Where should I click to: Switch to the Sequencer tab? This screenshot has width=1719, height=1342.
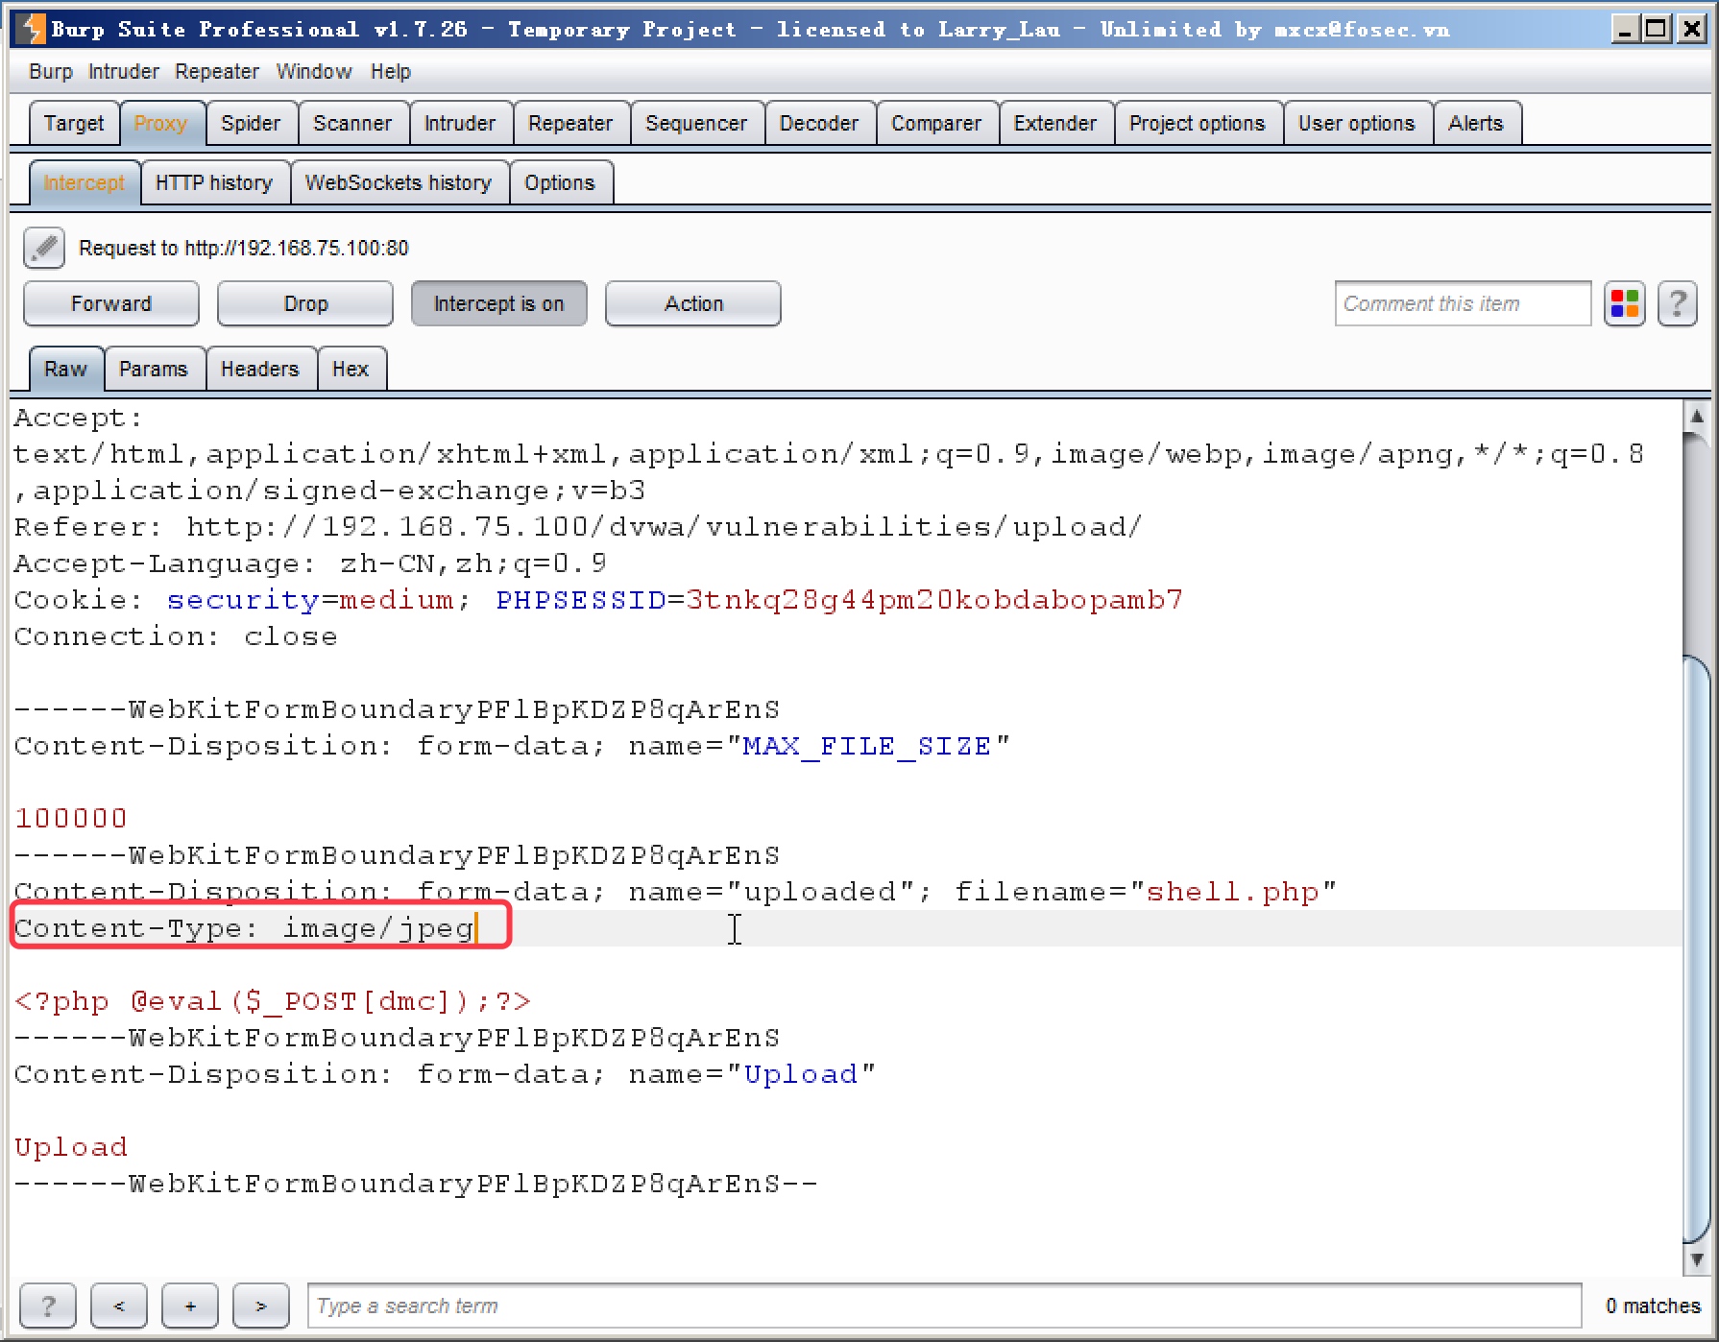coord(696,124)
